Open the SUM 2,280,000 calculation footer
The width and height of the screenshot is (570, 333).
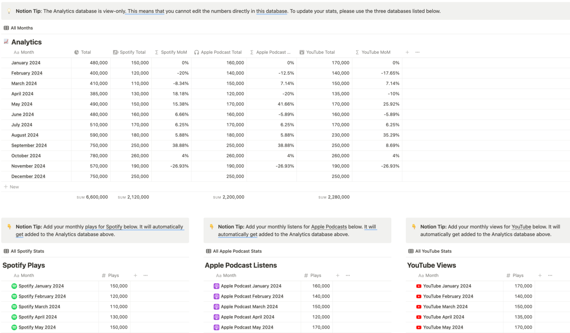[x=334, y=197]
